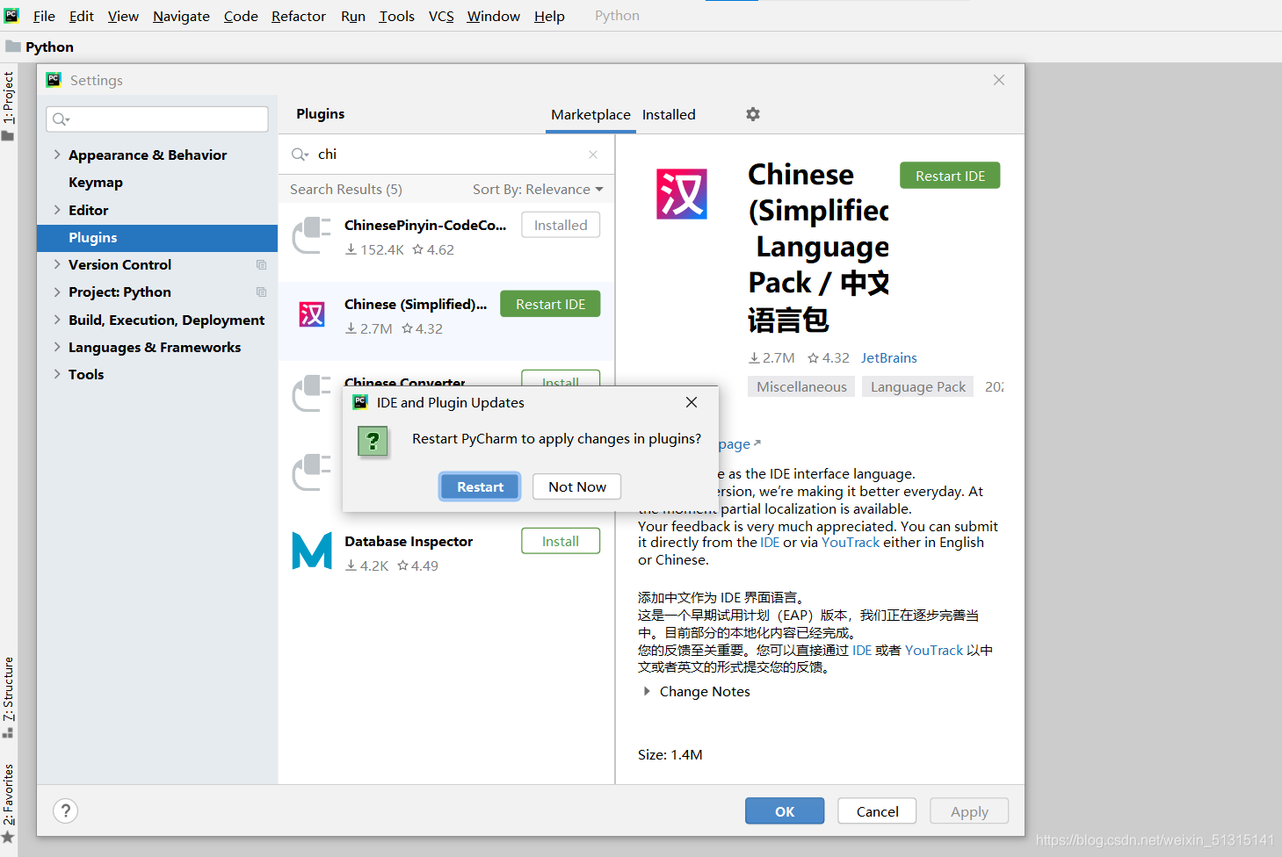Screen dimensions: 1282x857
Task: Close the Settings dialog with X
Action: (x=999, y=80)
